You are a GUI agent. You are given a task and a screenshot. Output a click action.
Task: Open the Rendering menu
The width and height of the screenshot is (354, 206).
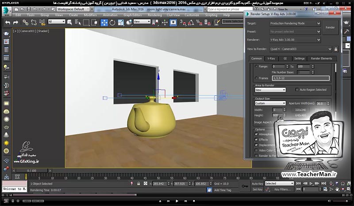point(154,15)
